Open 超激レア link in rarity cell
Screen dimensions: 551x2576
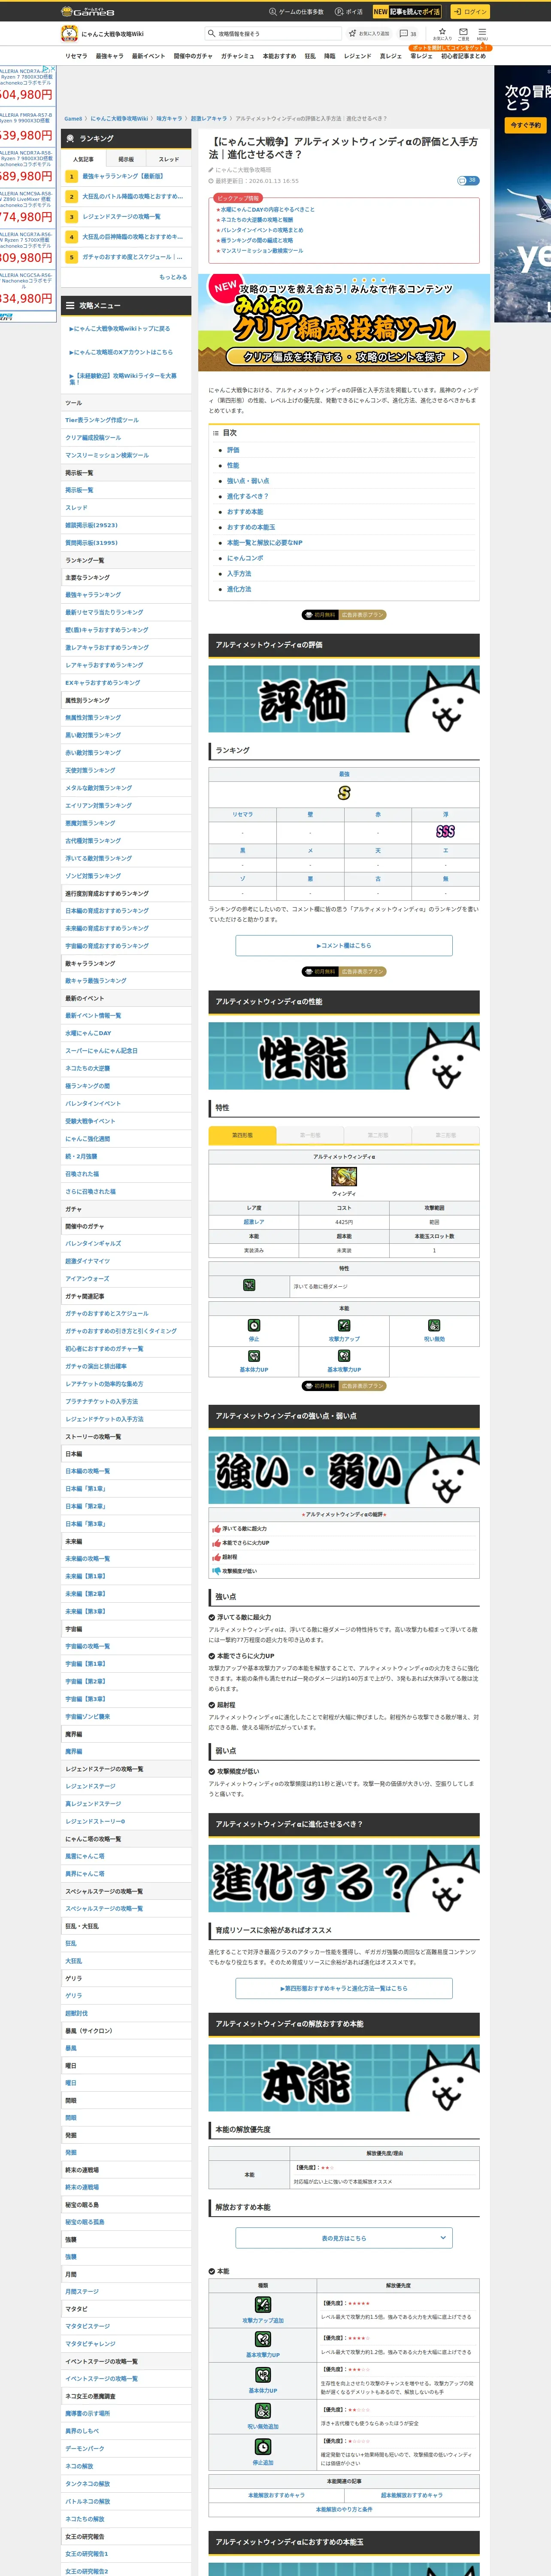click(x=254, y=1222)
